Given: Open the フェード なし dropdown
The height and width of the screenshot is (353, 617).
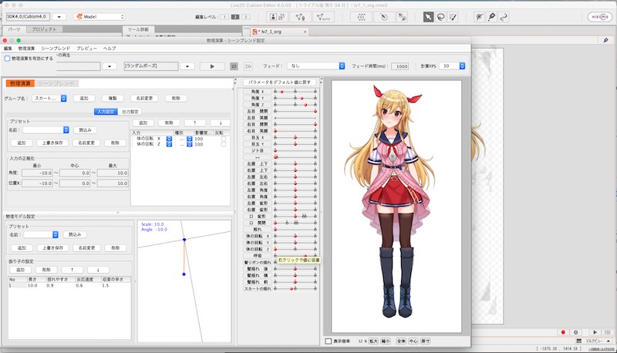Looking at the screenshot, I should [x=316, y=66].
